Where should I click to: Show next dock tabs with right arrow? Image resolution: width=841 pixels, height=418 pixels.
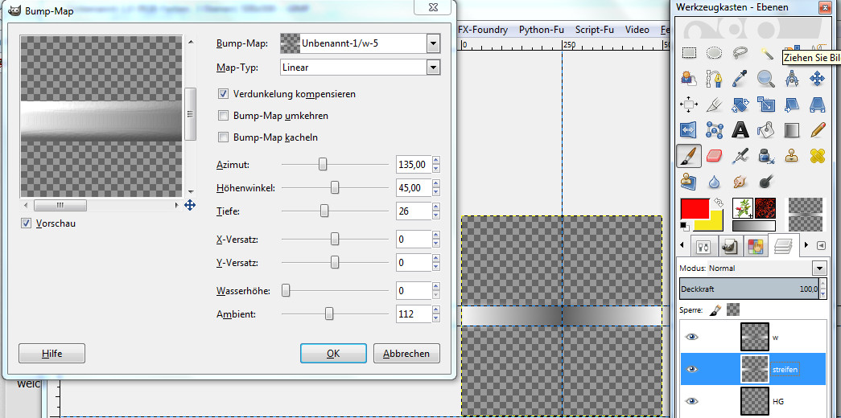point(806,245)
